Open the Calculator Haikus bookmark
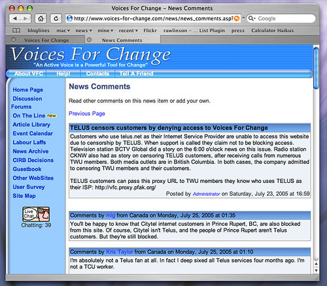 pos(272,31)
